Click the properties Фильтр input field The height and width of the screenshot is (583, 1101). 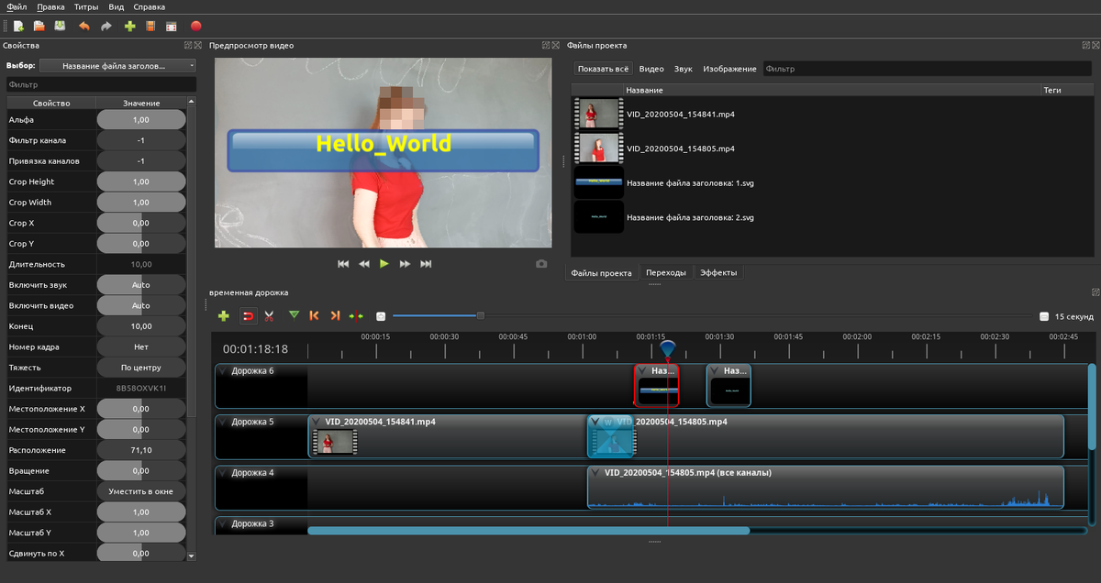click(x=100, y=84)
